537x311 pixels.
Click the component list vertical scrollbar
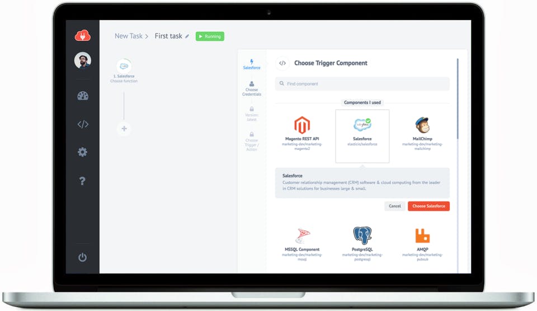(x=458, y=98)
